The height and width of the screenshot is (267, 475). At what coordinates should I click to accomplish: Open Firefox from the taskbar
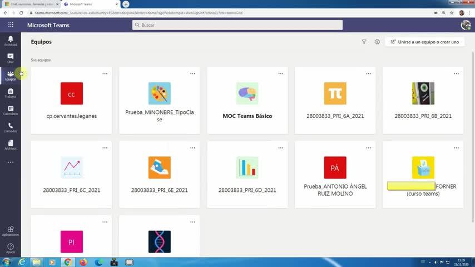pyautogui.click(x=83, y=262)
